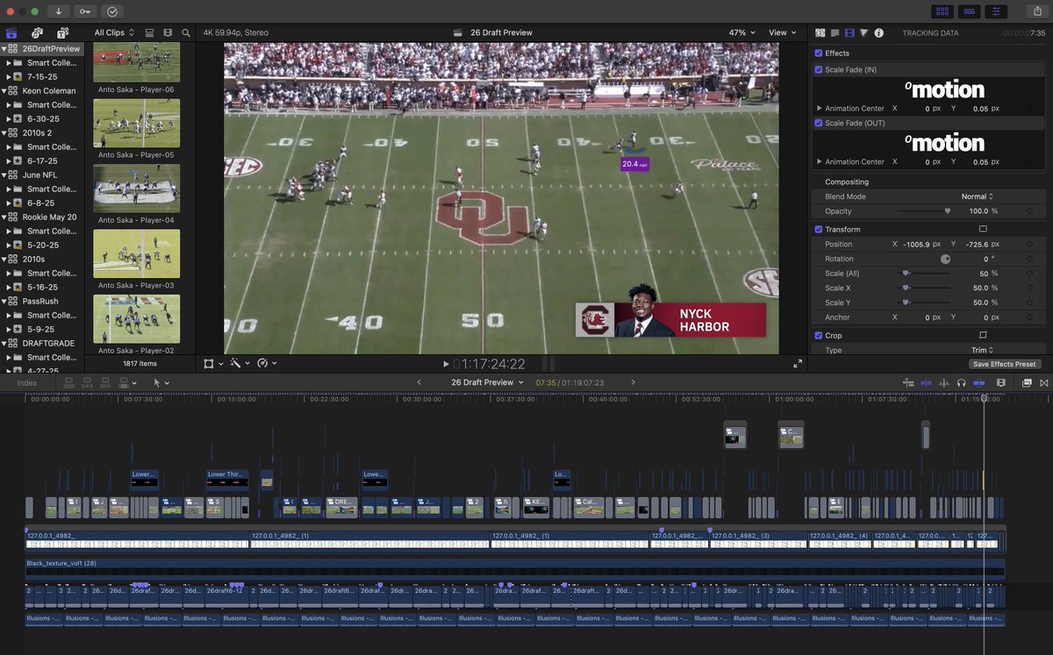
Task: Click the Append clip edit button
Action: 107,382
